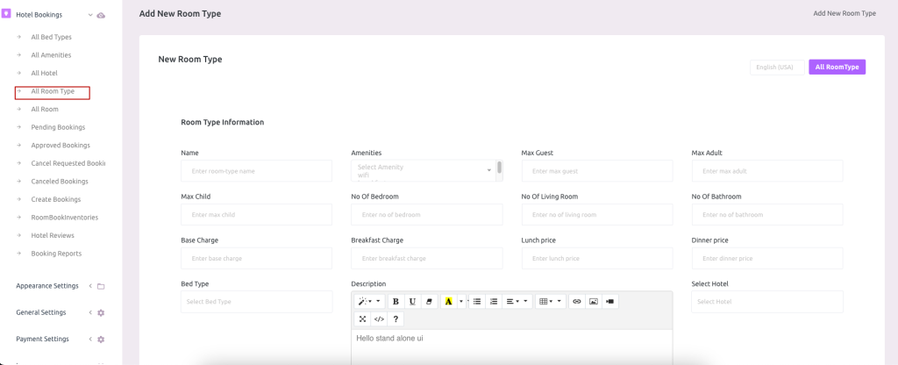
Task: Open Booking Reports page
Action: (56, 254)
